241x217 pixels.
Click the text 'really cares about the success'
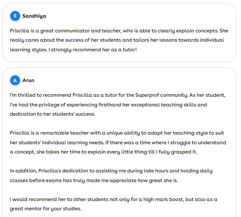47,40
